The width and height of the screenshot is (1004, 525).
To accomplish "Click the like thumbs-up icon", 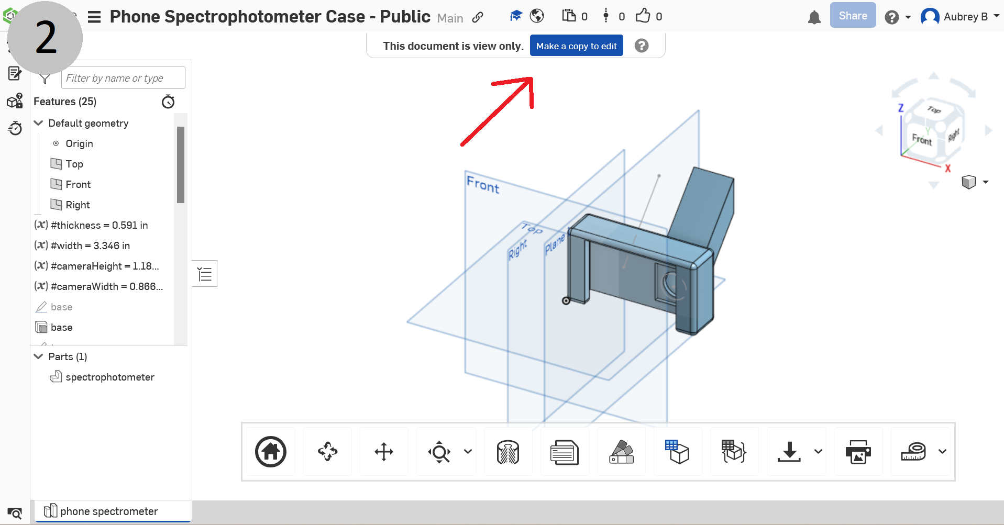I will click(643, 16).
